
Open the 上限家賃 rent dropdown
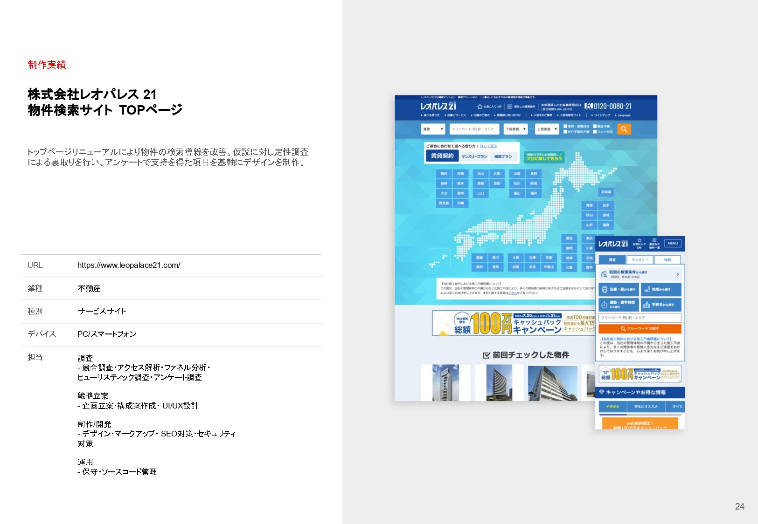click(x=548, y=129)
